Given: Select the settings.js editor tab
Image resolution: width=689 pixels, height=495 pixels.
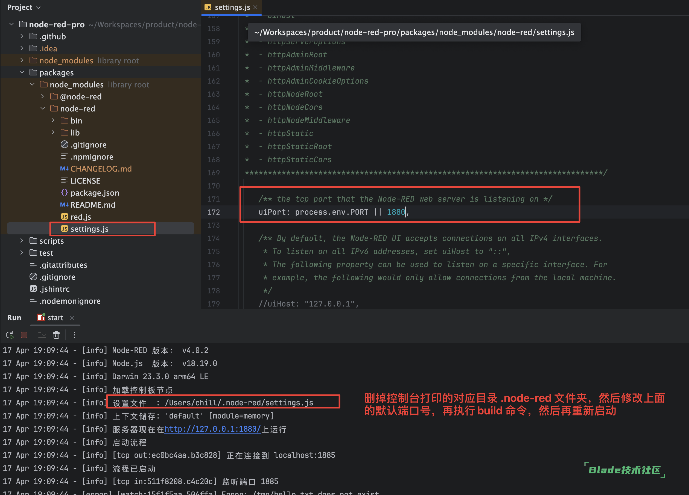Looking at the screenshot, I should tap(232, 7).
